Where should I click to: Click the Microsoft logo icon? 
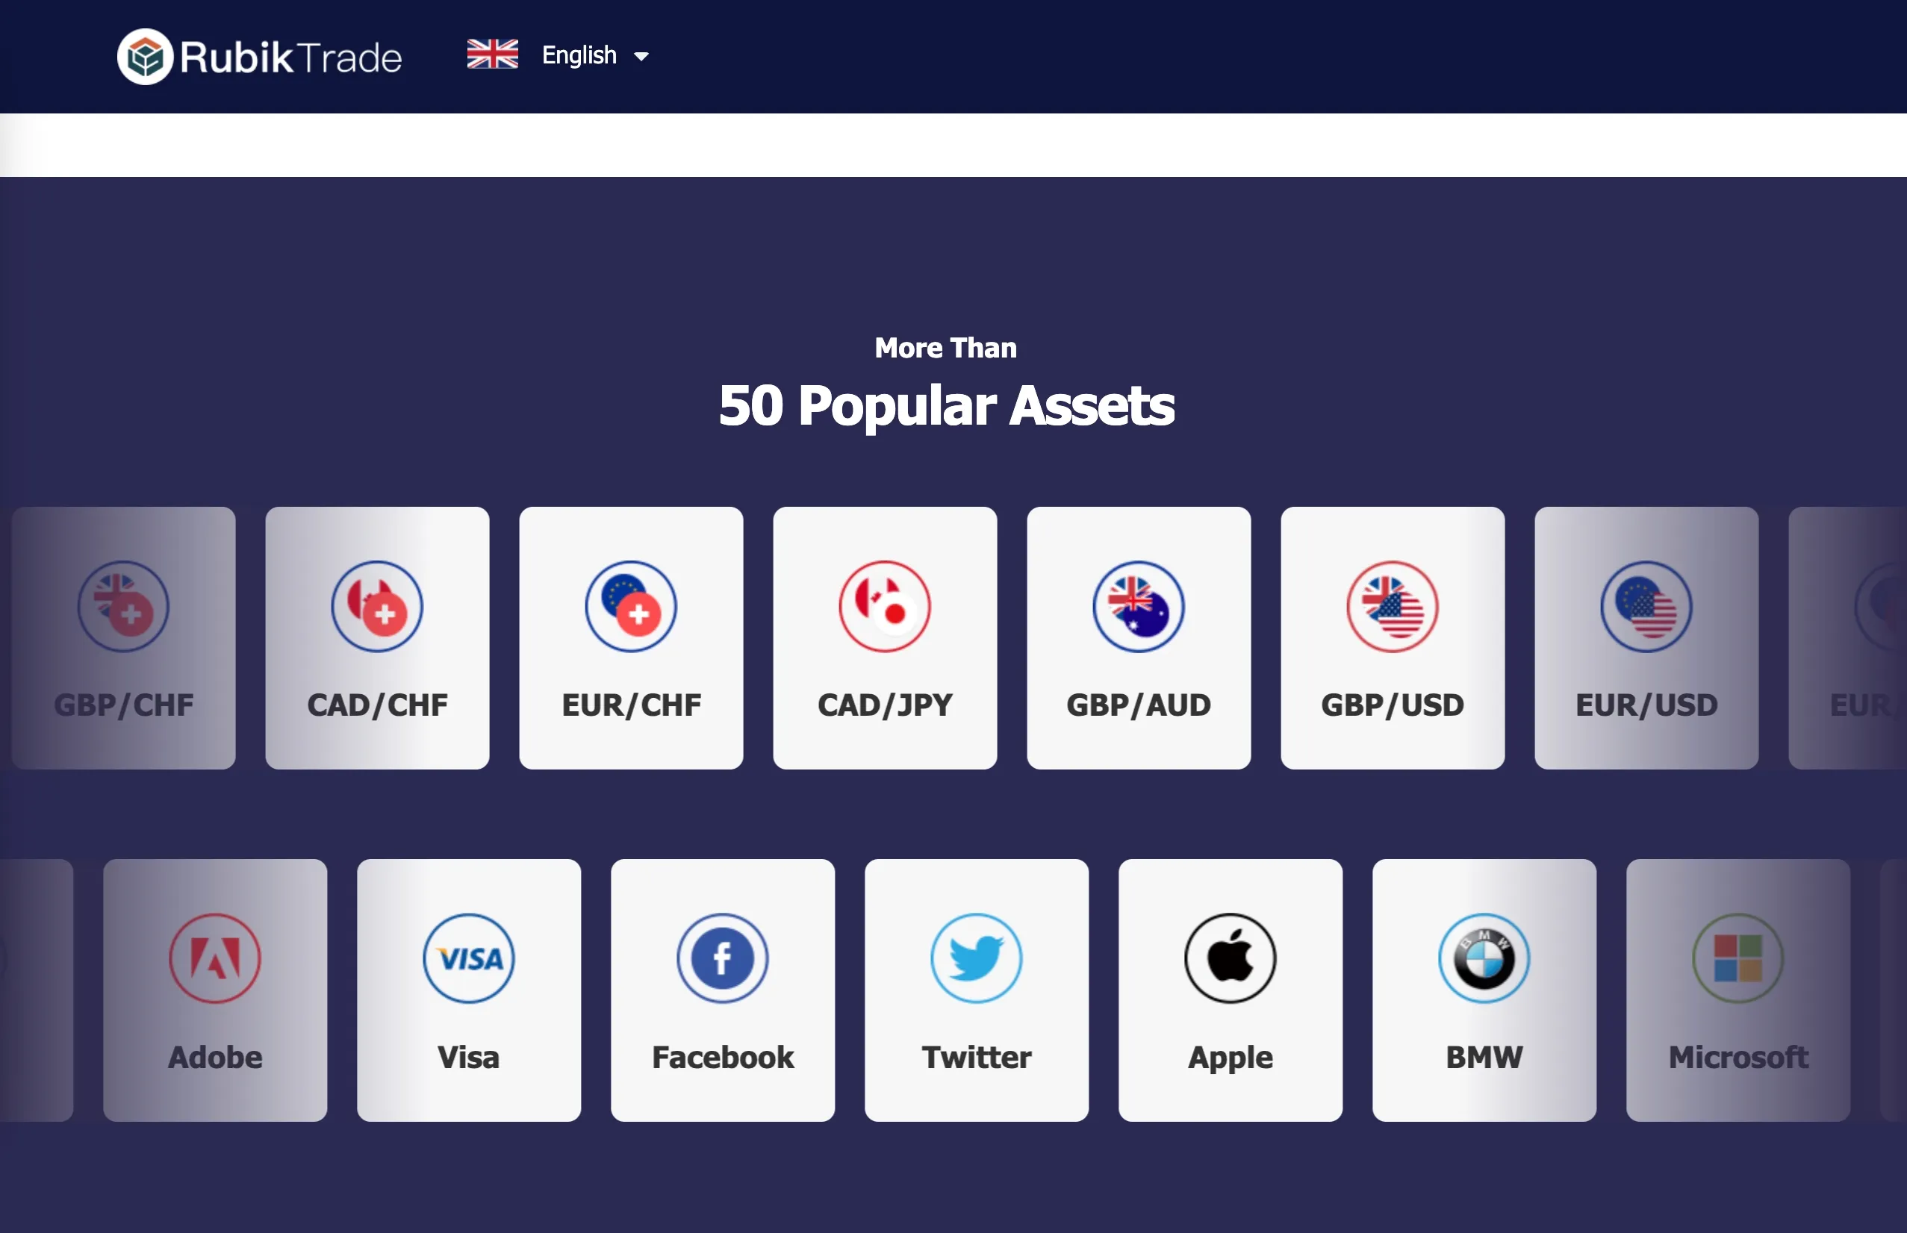click(x=1738, y=958)
